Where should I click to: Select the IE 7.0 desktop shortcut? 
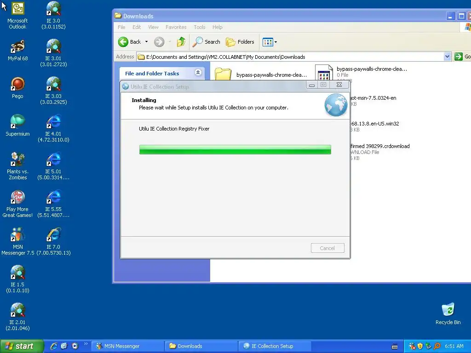click(x=53, y=242)
